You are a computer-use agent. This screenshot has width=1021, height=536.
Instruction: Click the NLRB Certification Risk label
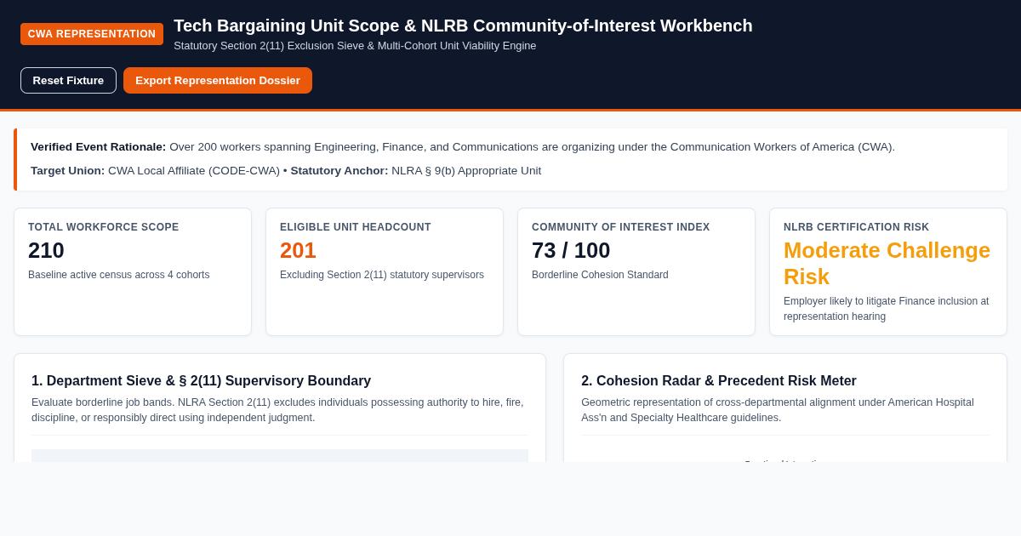(856, 227)
